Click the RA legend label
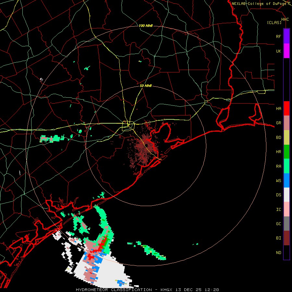 pyautogui.click(x=278, y=166)
